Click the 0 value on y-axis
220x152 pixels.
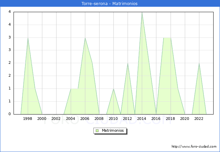(x=9, y=114)
